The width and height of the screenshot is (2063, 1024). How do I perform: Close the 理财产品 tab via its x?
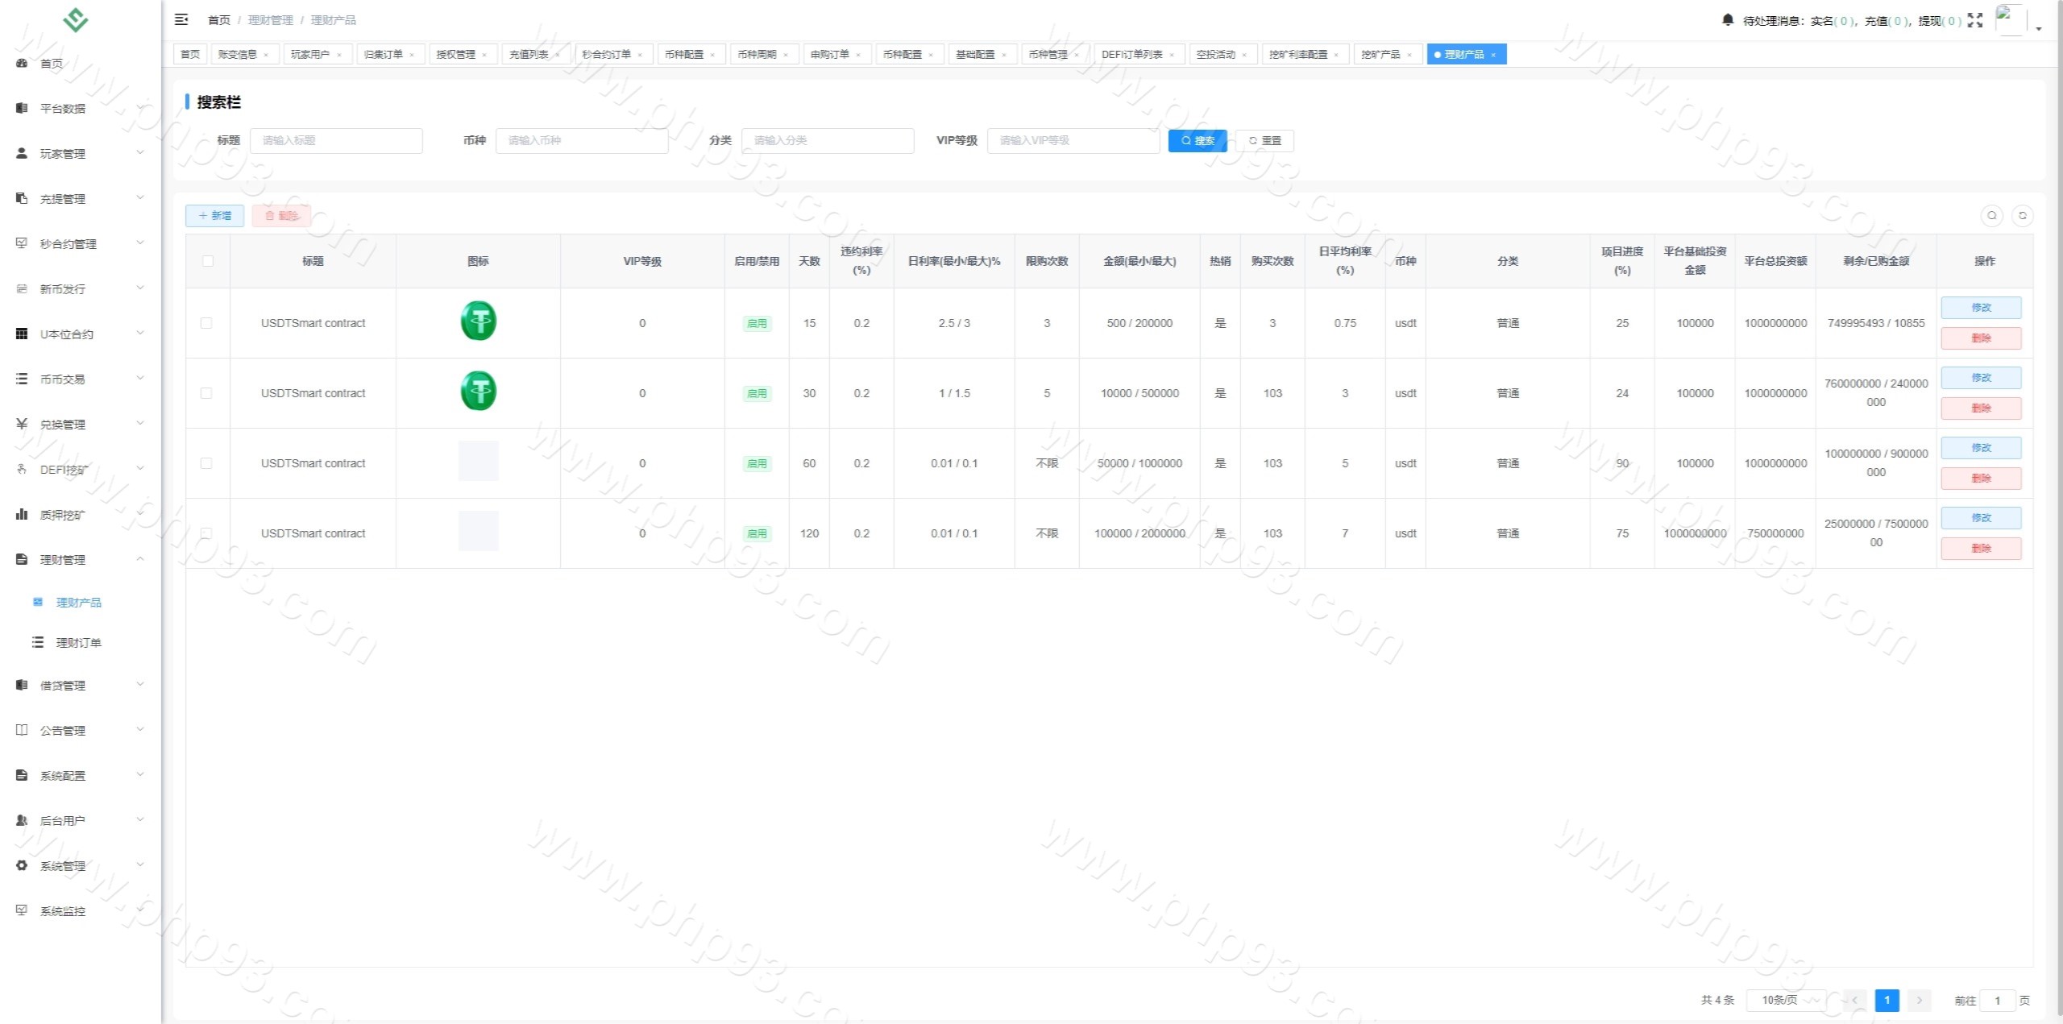click(x=1492, y=55)
